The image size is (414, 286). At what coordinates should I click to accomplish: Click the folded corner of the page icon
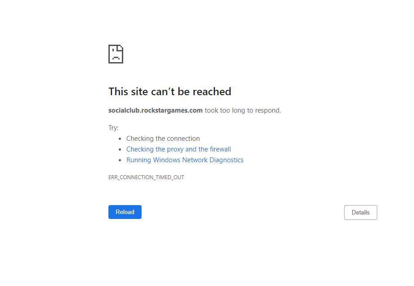pyautogui.click(x=121, y=47)
